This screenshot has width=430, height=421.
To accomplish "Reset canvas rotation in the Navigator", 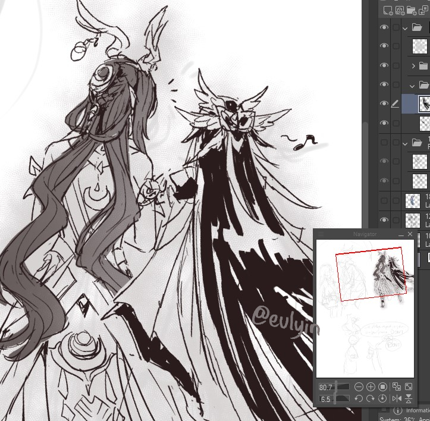I will (383, 398).
